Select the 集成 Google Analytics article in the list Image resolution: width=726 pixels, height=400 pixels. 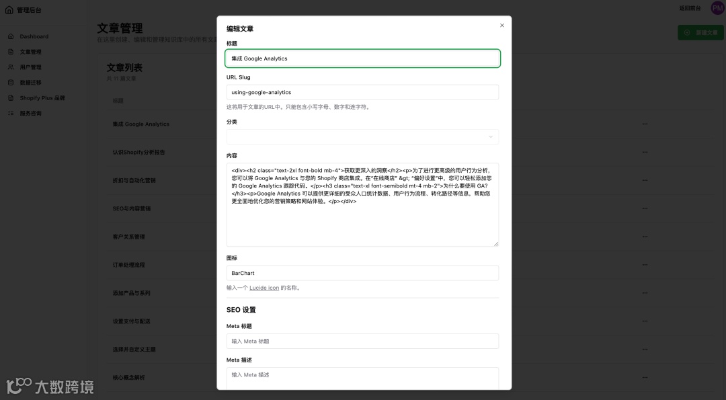[140, 124]
